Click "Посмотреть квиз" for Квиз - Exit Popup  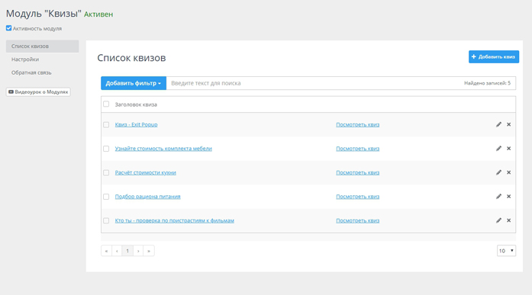pyautogui.click(x=358, y=125)
